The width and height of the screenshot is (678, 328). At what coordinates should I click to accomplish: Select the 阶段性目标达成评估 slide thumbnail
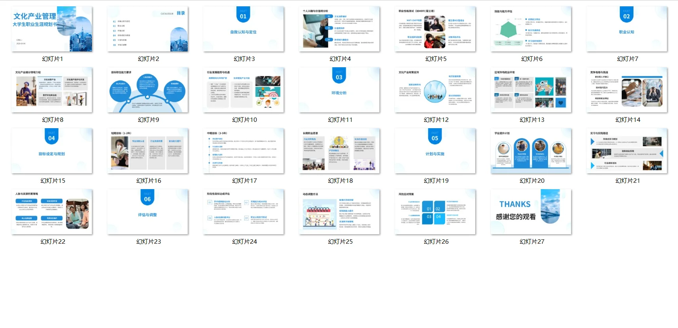(x=244, y=212)
